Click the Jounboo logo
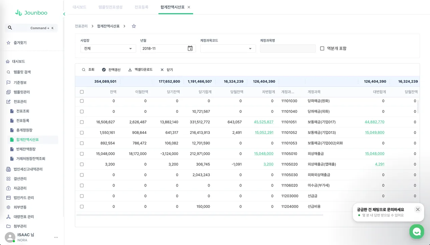The height and width of the screenshot is (245, 430). click(x=31, y=13)
